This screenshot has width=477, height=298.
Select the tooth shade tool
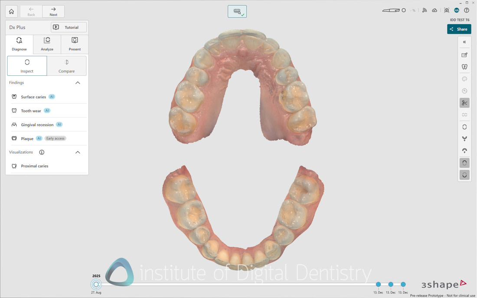click(x=464, y=67)
